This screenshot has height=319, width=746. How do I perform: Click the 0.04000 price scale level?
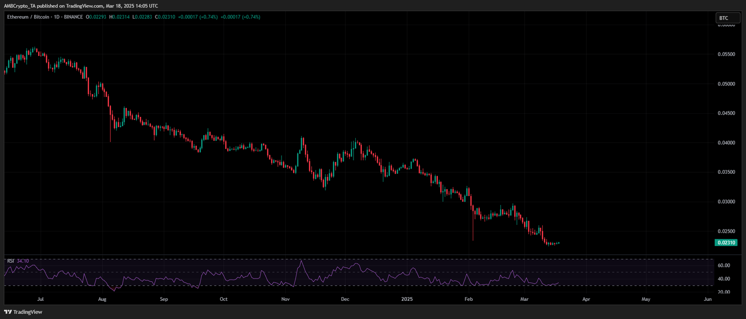726,143
